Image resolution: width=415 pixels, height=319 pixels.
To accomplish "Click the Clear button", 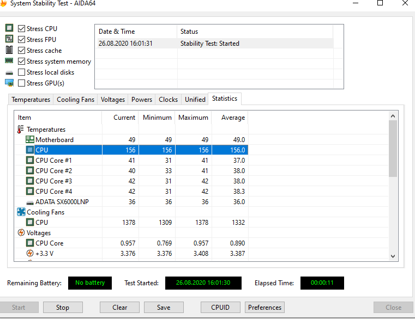I will tap(119, 308).
